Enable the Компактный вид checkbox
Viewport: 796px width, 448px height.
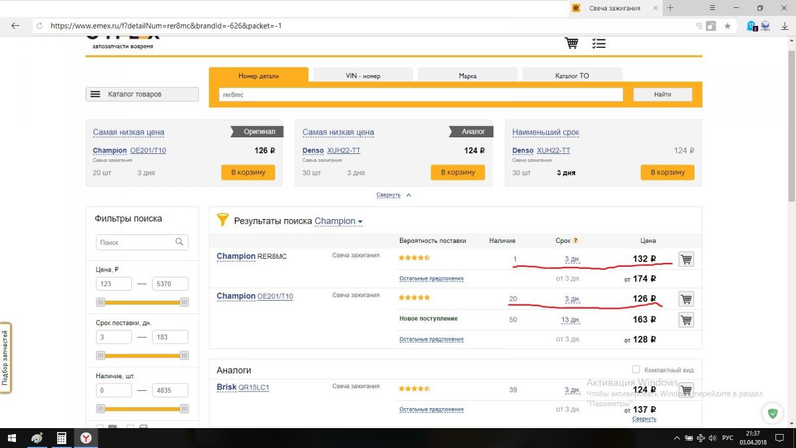pyautogui.click(x=636, y=369)
